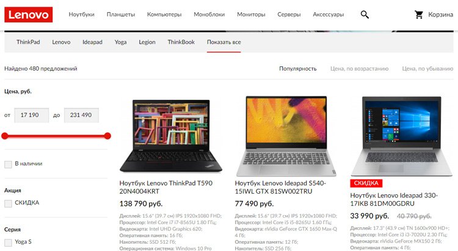This screenshot has width=458, height=251.
Task: Click the Lenovo logo
Action: tap(28, 15)
